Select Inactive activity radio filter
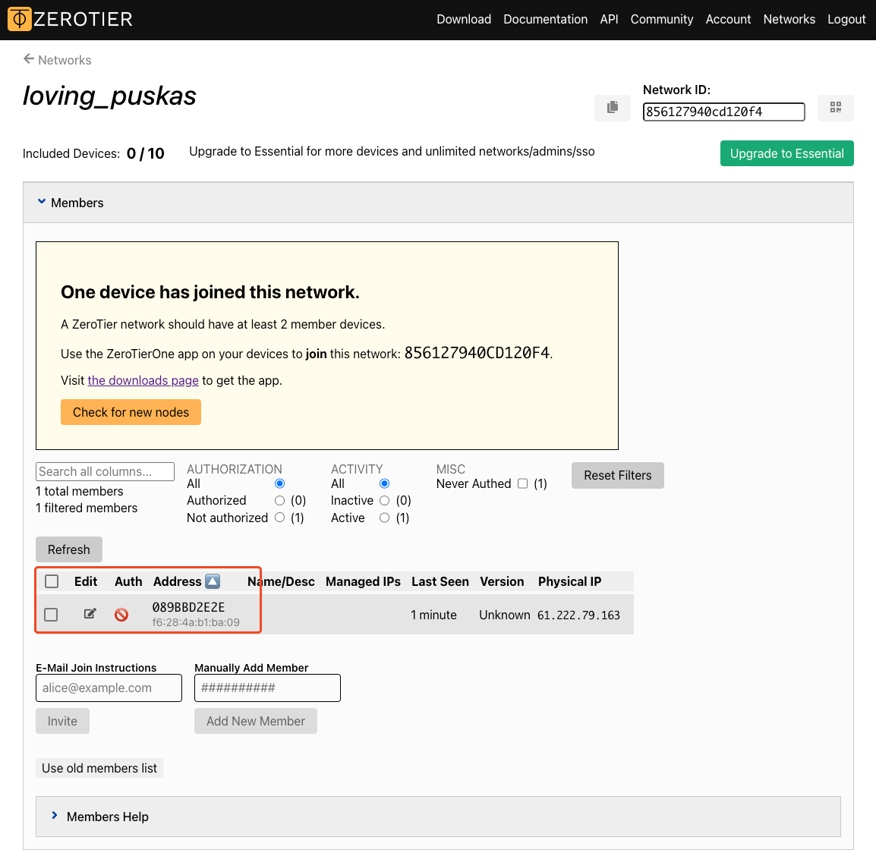Screen dimensions: 876x853 [x=384, y=501]
